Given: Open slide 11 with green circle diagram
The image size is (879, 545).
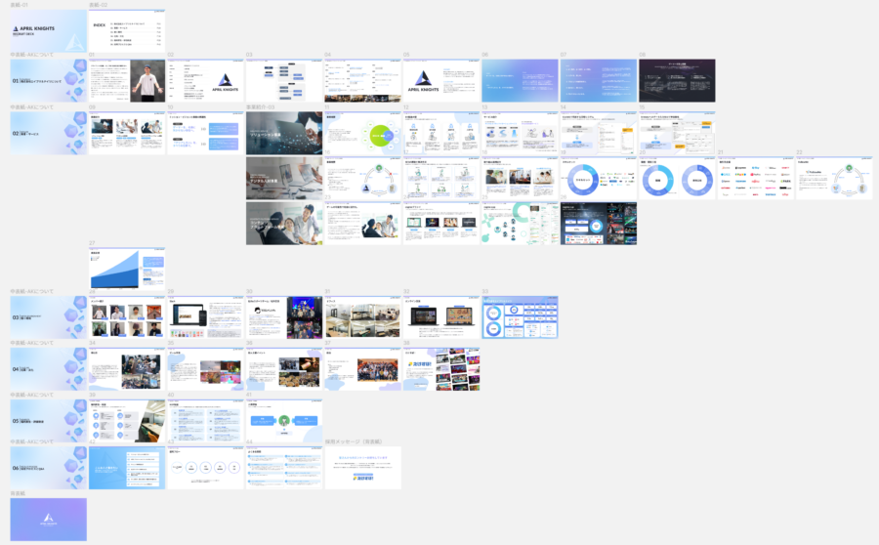Looking at the screenshot, I should tap(362, 133).
